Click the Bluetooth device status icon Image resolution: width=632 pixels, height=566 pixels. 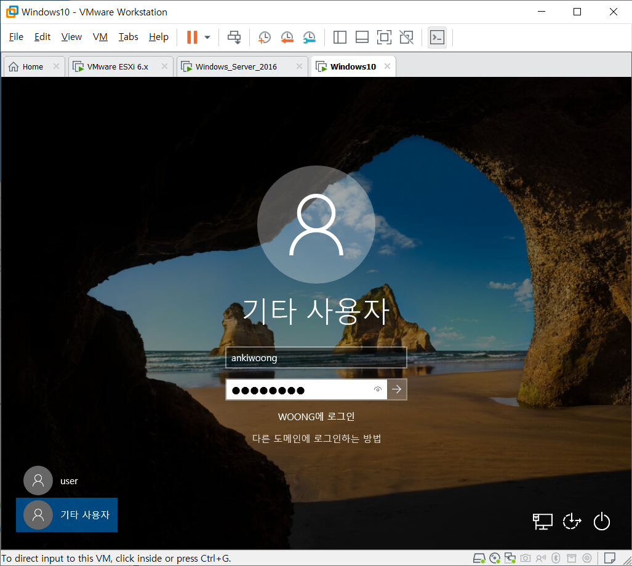pos(556,559)
